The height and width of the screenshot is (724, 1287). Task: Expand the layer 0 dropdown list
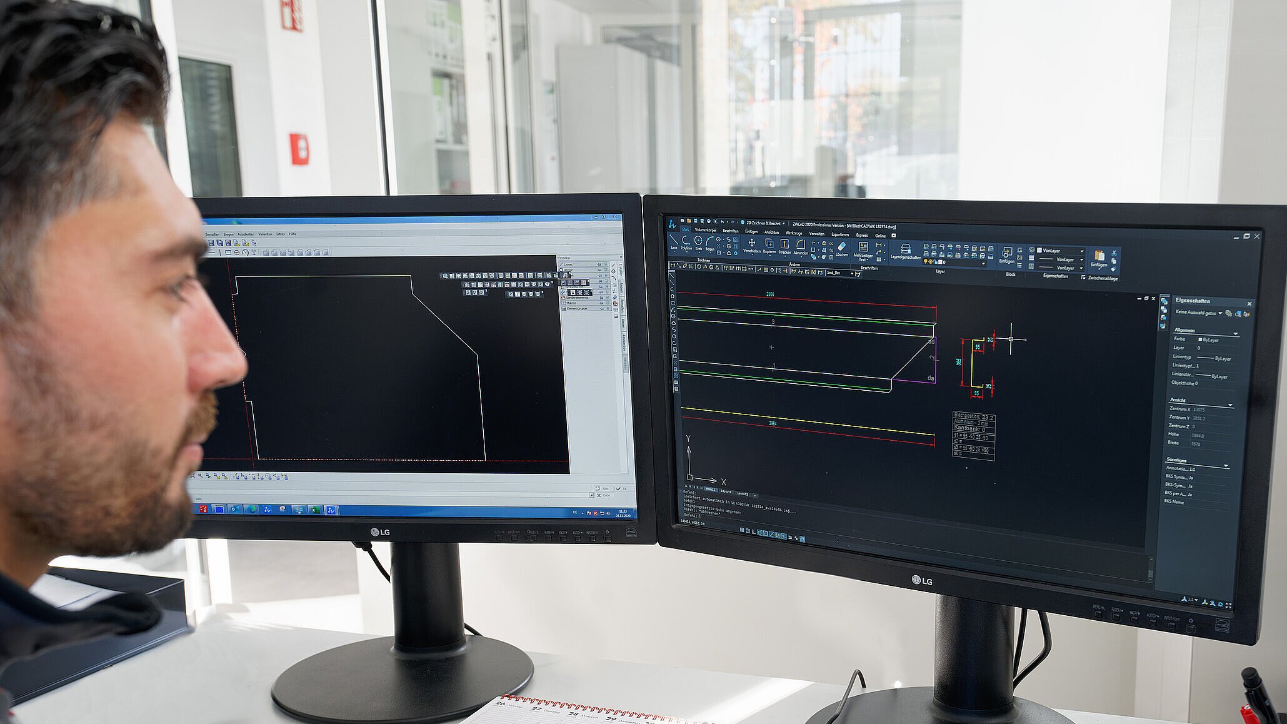point(983,263)
